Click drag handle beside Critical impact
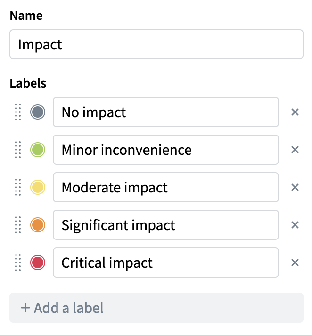This screenshot has width=312, height=335. [x=18, y=263]
